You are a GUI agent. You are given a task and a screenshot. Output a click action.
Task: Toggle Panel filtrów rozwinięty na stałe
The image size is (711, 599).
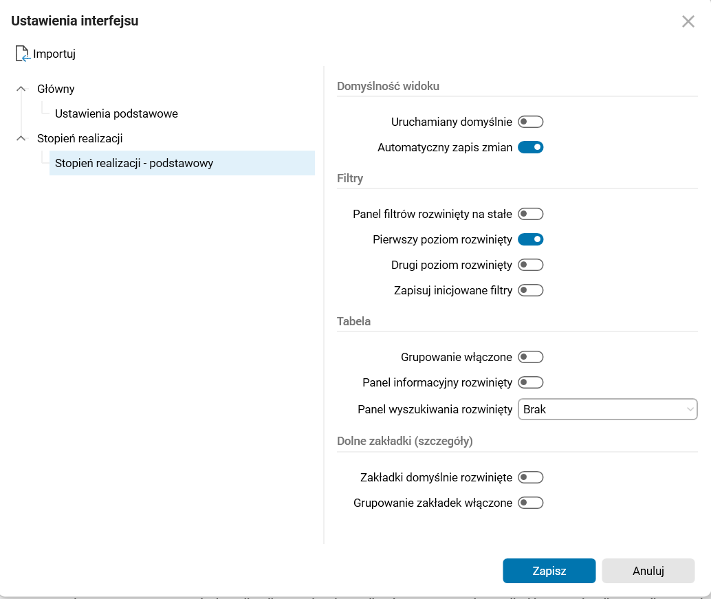[530, 214]
